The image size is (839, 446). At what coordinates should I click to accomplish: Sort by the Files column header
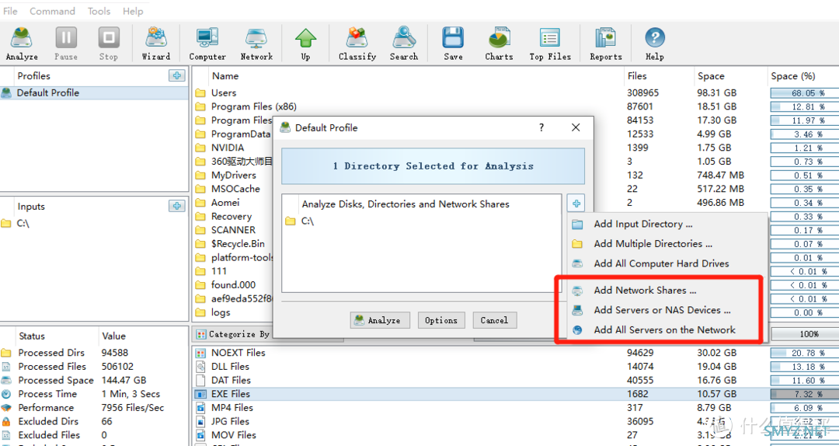(658, 76)
